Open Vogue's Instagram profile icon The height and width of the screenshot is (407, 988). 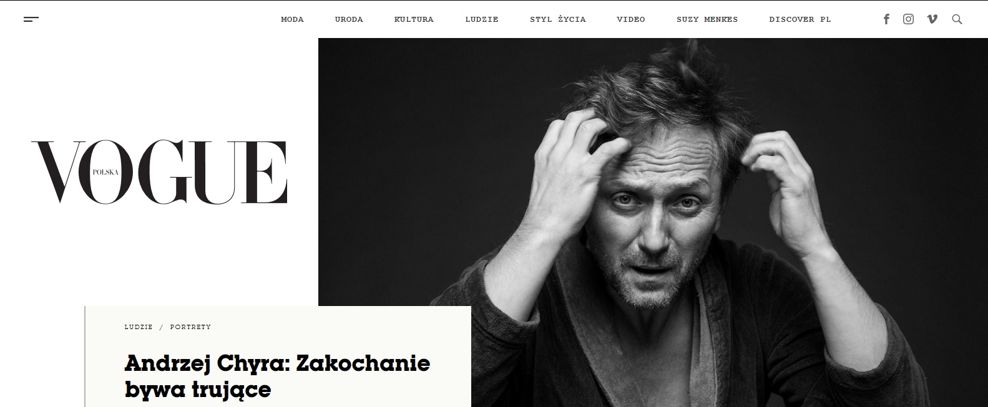click(x=909, y=19)
